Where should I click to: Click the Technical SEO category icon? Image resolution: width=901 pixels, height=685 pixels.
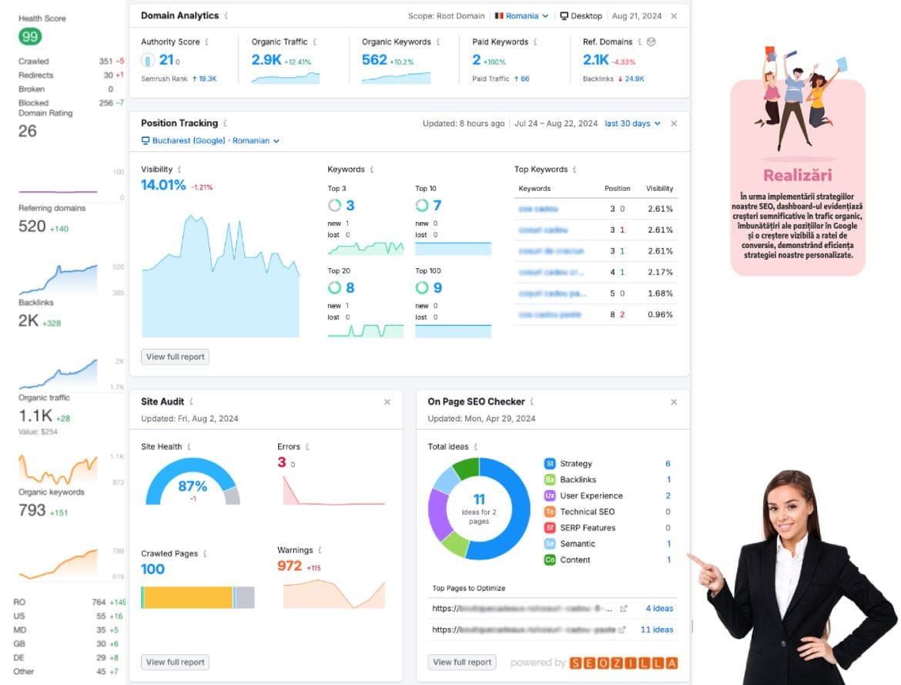point(550,512)
